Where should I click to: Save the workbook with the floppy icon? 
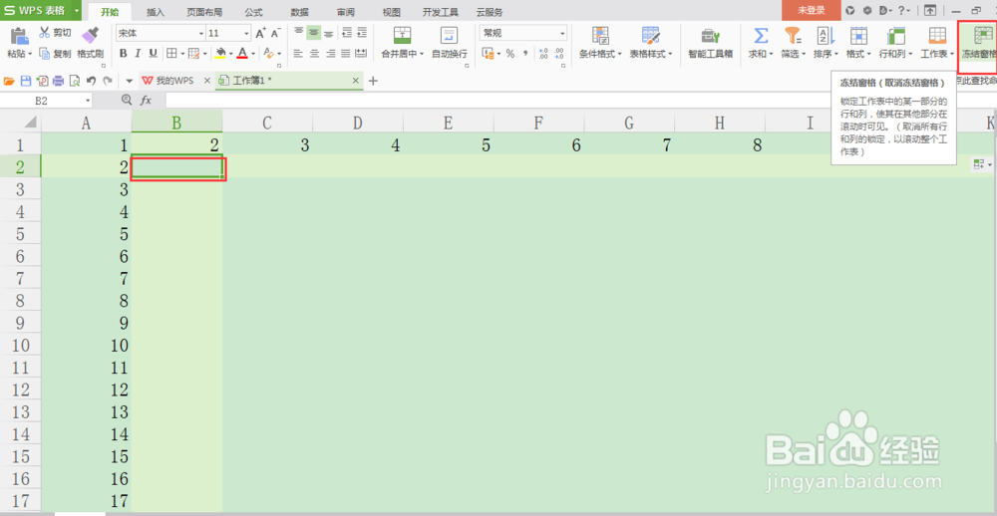[x=26, y=81]
